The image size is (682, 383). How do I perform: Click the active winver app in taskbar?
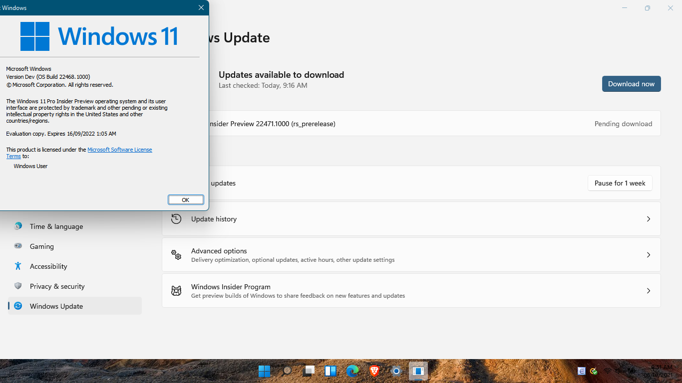click(x=418, y=371)
